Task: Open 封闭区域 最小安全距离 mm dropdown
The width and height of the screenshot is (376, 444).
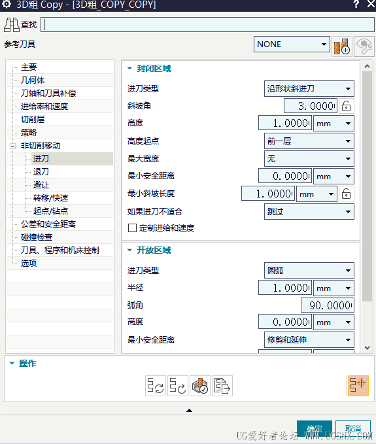Action: point(333,177)
